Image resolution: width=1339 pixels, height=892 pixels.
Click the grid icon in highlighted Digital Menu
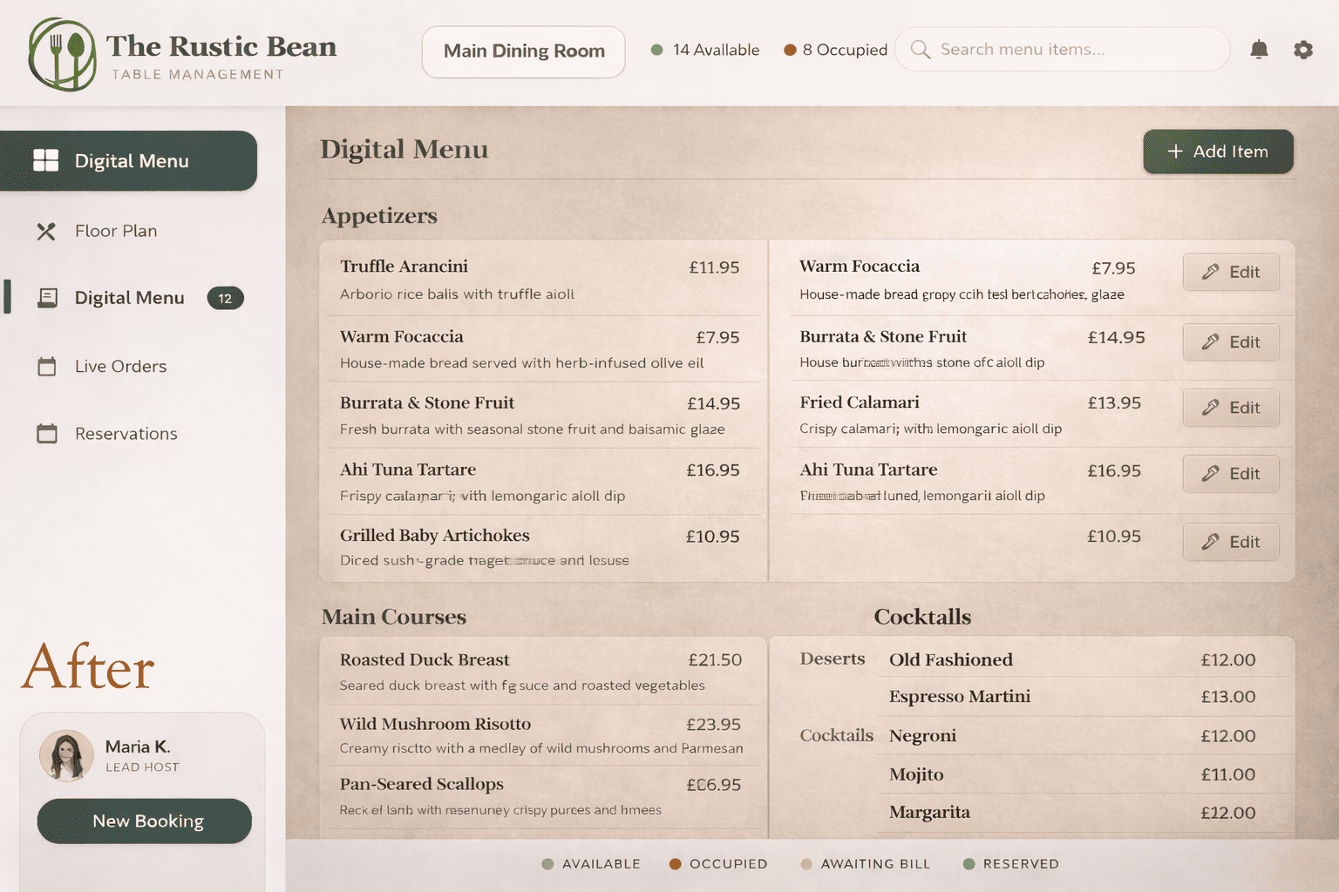click(45, 160)
